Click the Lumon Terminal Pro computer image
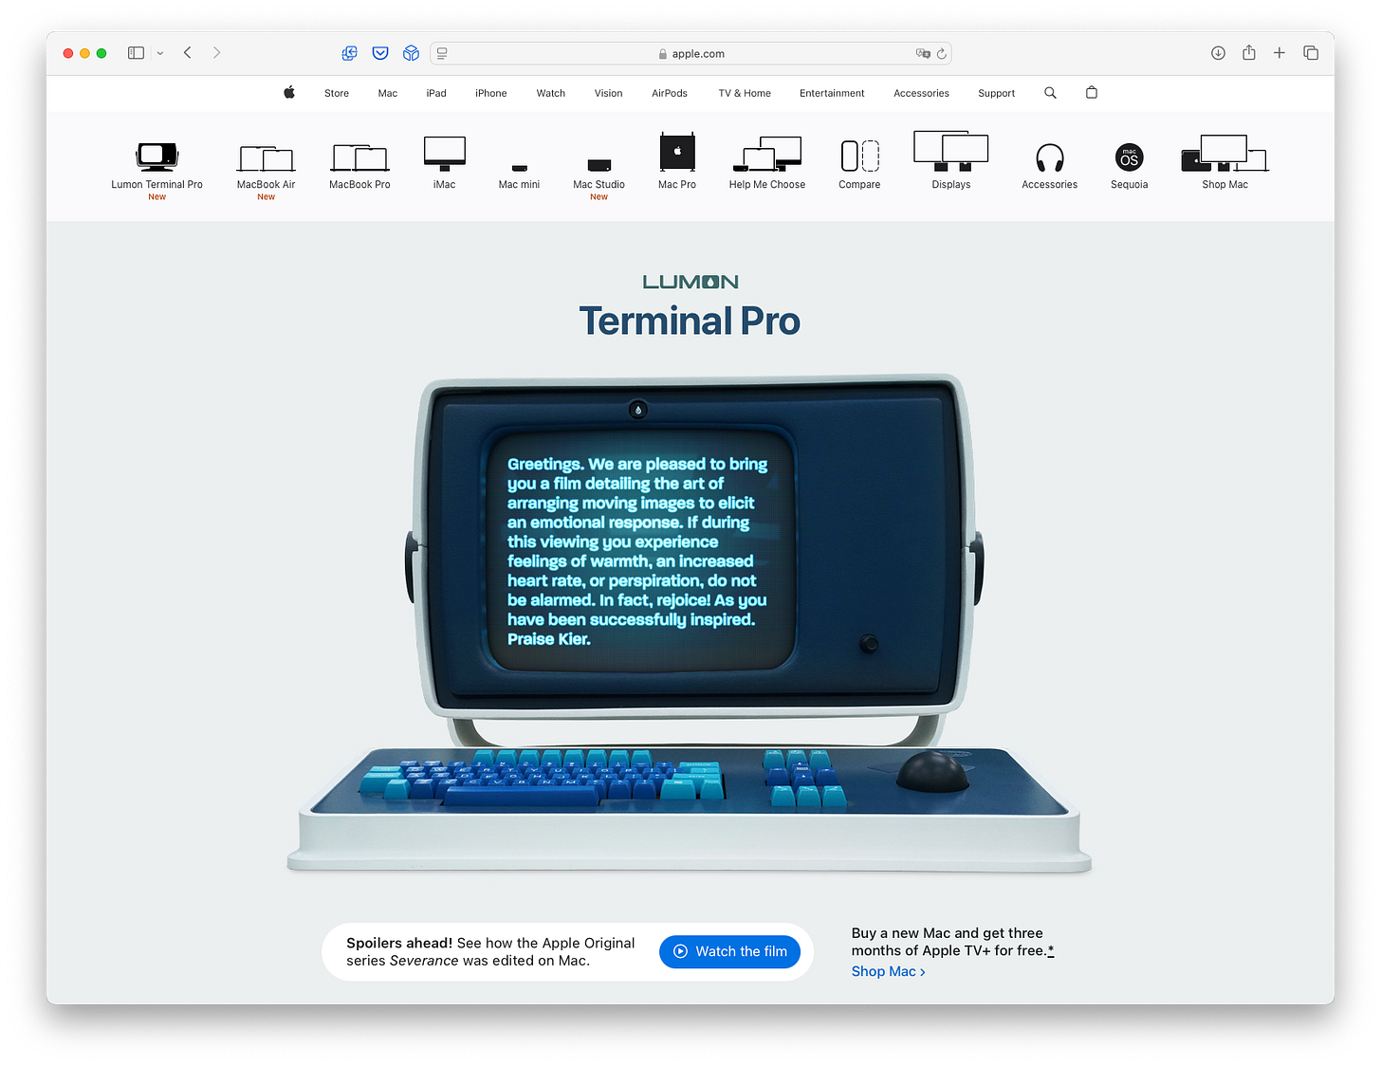Image resolution: width=1381 pixels, height=1066 pixels. (x=690, y=622)
